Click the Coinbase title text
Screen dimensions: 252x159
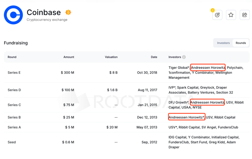(44, 12)
